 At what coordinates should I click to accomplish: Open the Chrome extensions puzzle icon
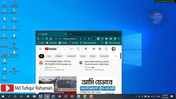click(106, 39)
